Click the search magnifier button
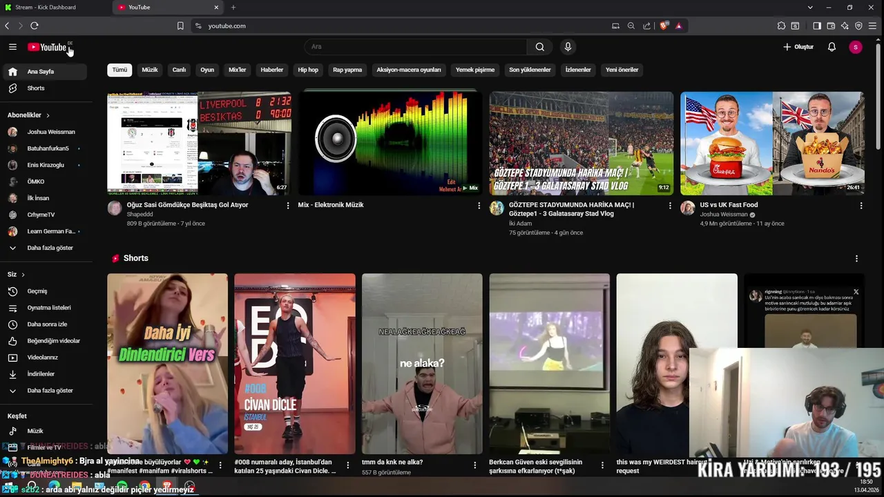Viewport: 884px width, 497px height. point(540,47)
